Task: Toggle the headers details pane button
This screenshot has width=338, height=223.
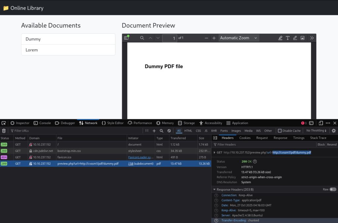Action: 215,138
